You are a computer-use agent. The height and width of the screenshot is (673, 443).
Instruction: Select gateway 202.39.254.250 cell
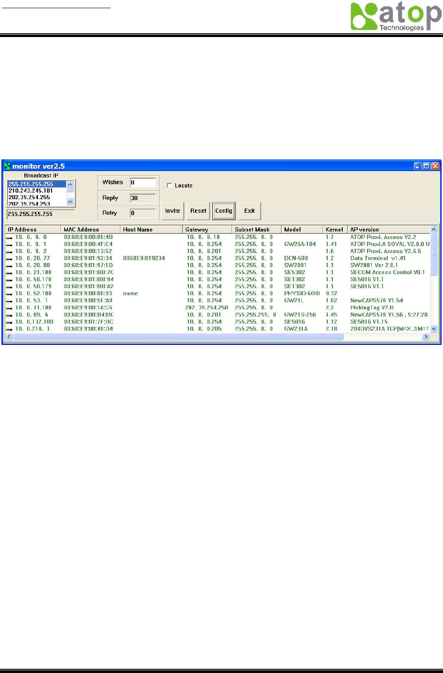point(207,307)
